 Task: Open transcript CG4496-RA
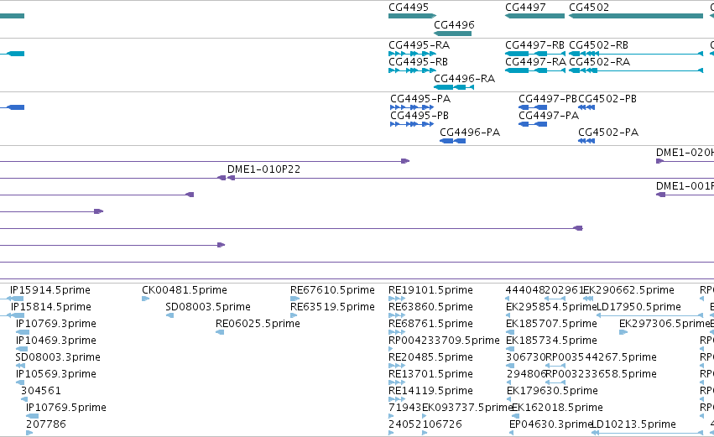click(x=465, y=79)
